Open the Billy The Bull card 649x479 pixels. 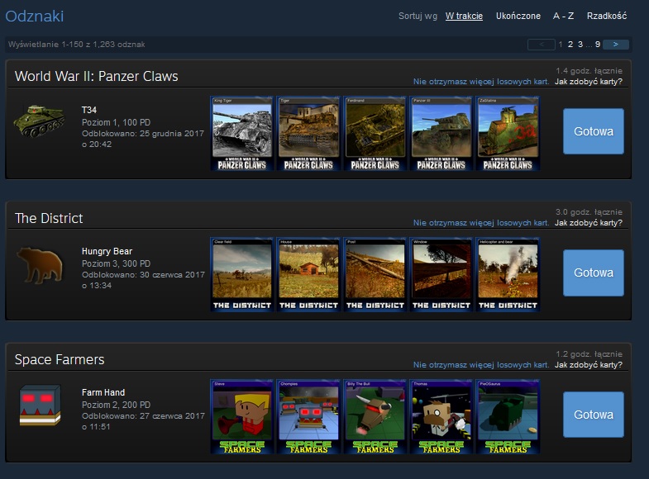point(375,416)
